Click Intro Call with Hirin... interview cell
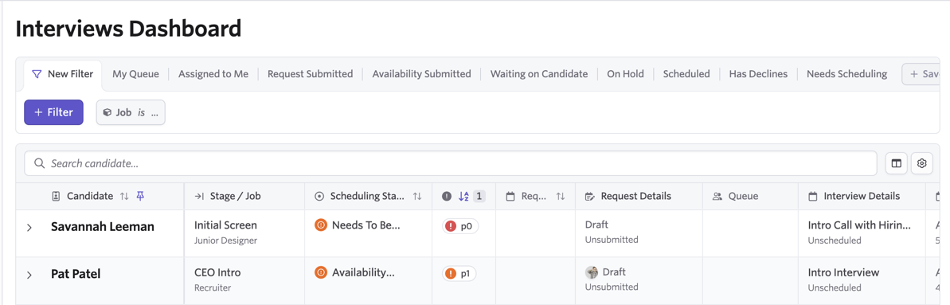The width and height of the screenshot is (950, 305). [859, 225]
